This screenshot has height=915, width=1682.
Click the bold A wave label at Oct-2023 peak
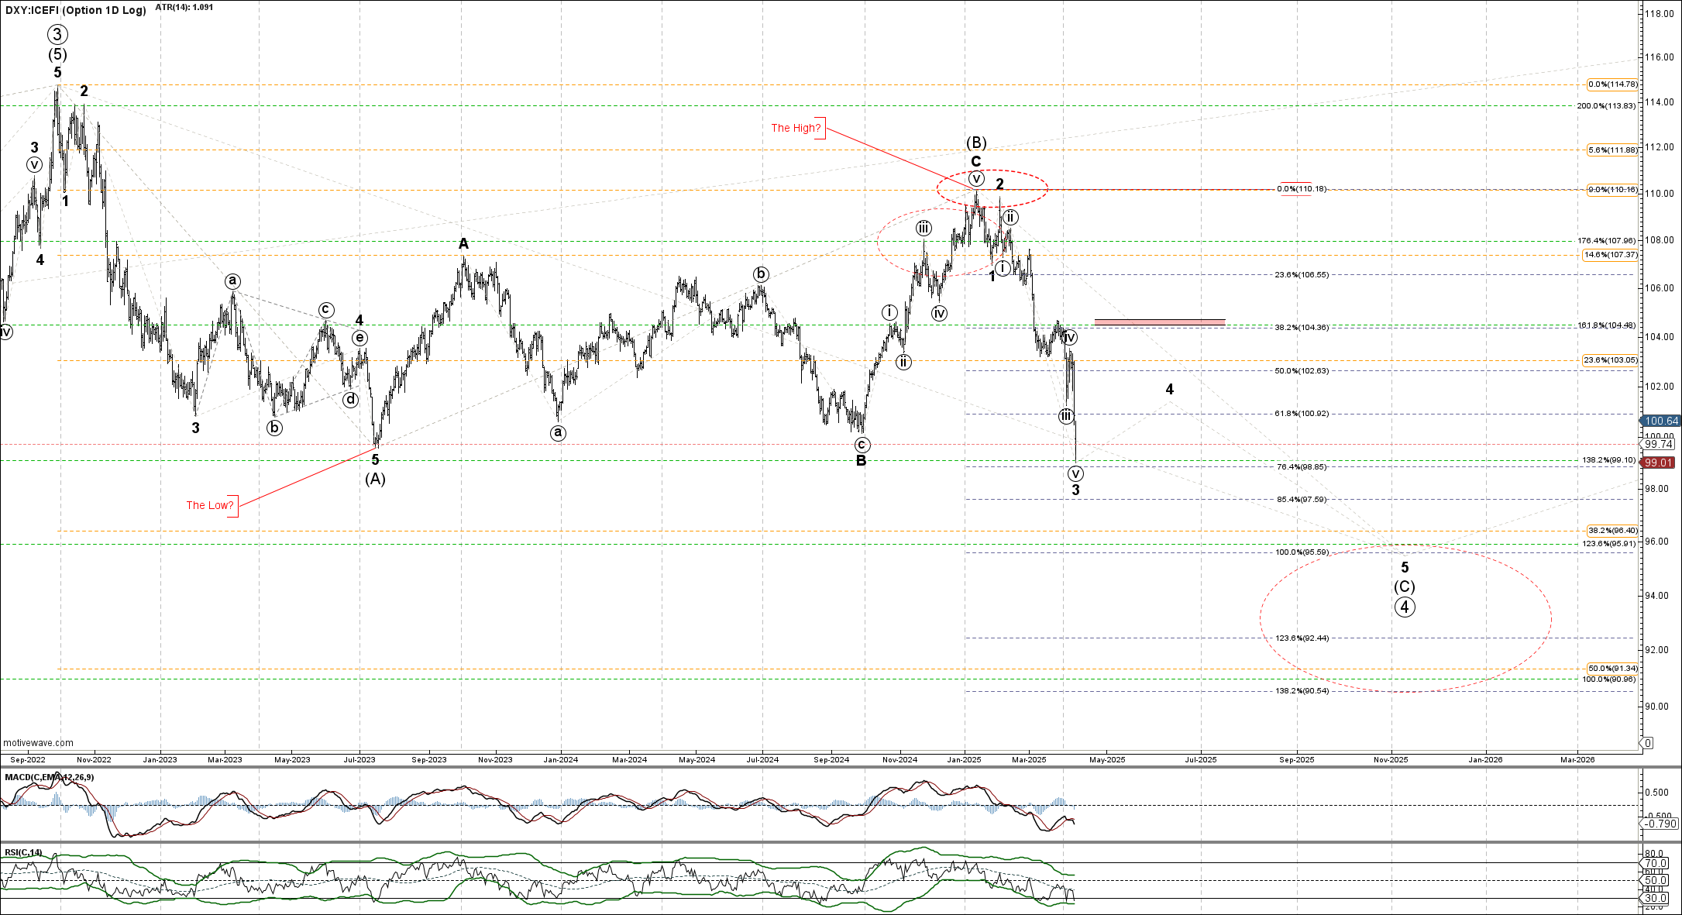[x=463, y=244]
